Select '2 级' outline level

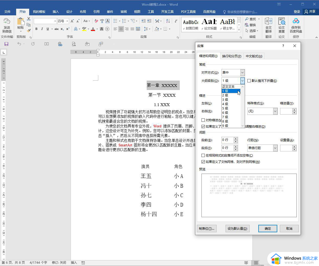[231, 95]
